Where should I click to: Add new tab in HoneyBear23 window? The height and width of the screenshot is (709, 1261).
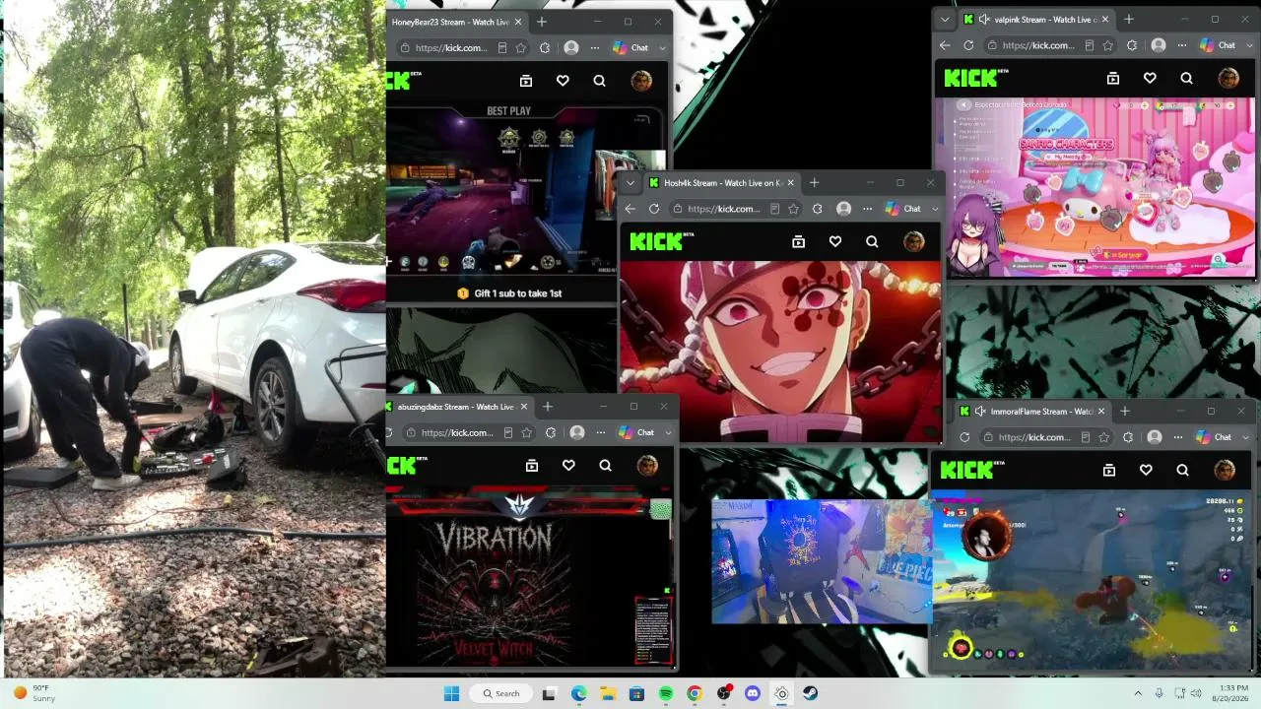(541, 22)
